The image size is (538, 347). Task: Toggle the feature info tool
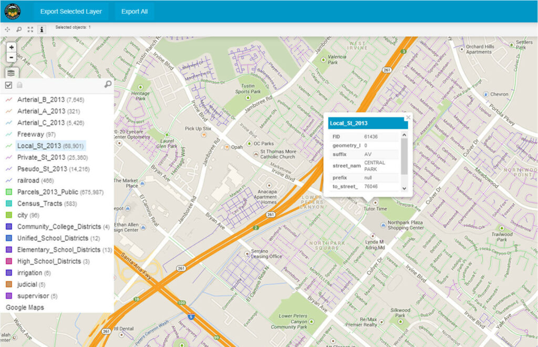[x=42, y=29]
